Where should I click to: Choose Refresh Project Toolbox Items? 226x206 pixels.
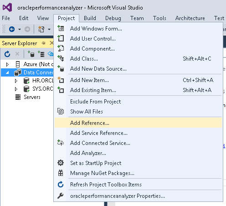[x=138, y=185]
